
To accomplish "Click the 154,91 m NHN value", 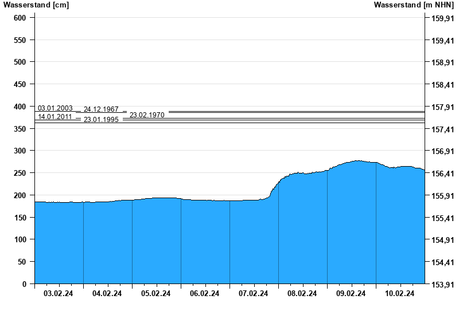I will click(x=443, y=240).
